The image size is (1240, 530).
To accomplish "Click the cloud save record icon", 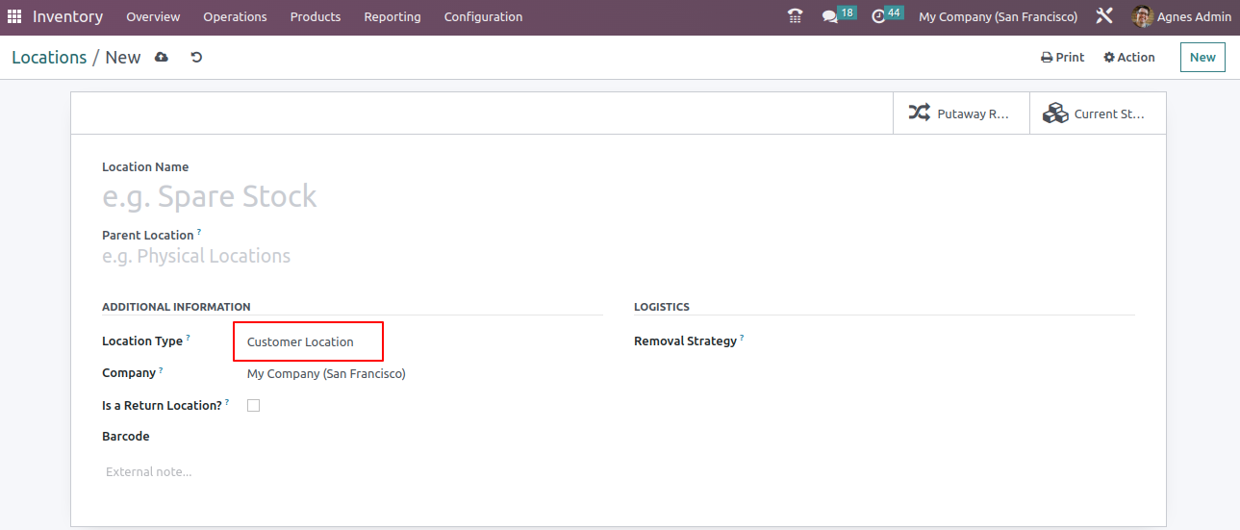I will (x=162, y=58).
